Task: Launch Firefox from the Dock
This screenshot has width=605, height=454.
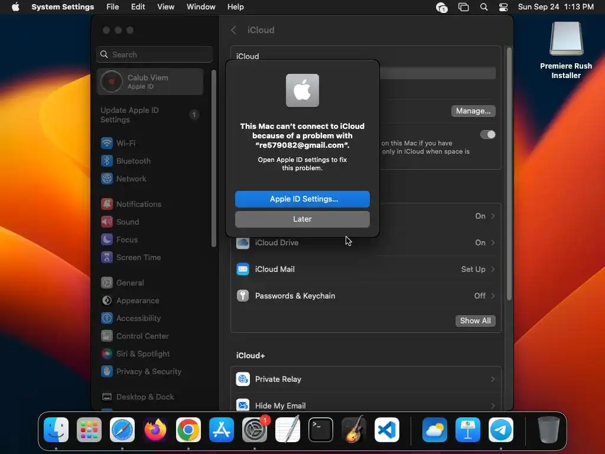Action: (x=155, y=430)
